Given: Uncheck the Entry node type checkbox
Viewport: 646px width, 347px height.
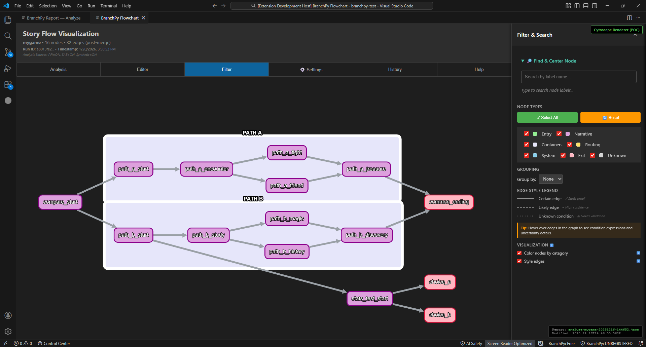Looking at the screenshot, I should point(526,134).
